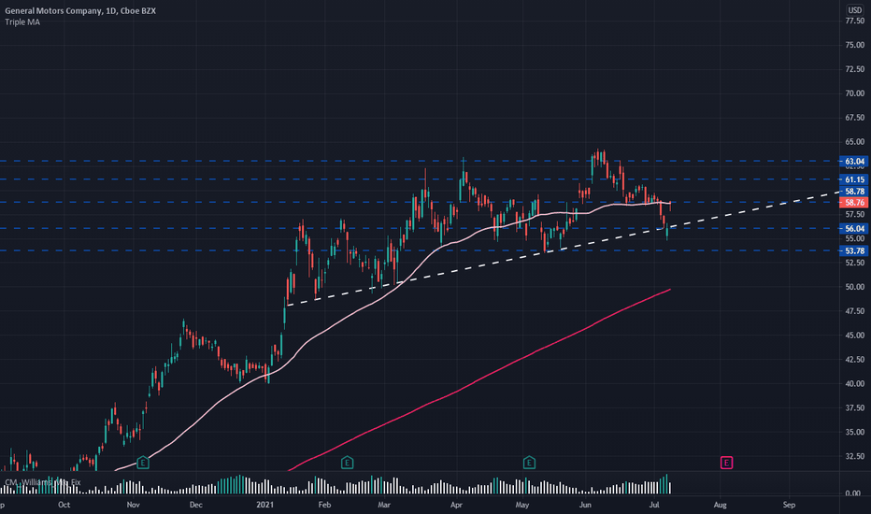The image size is (871, 514).
Task: Click the May earnings E marker
Action: (x=529, y=463)
